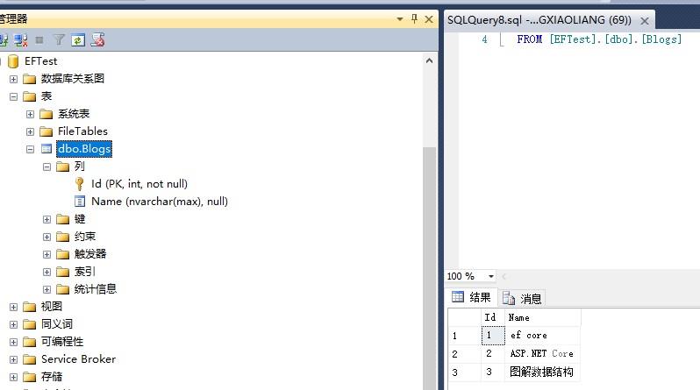Collapse the 表 node

coord(13,96)
